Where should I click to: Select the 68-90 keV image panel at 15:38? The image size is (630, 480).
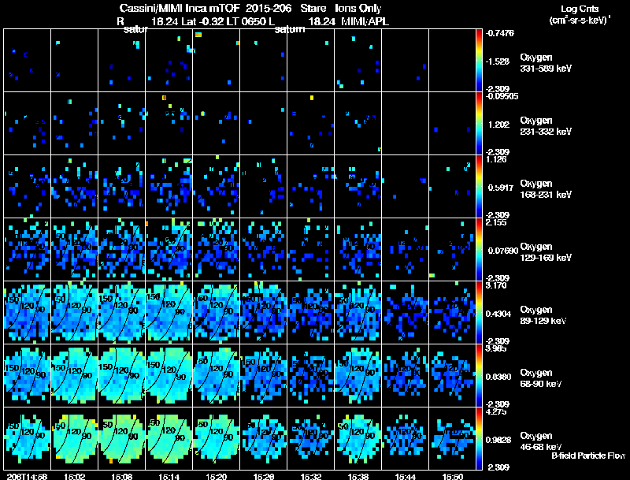point(358,375)
